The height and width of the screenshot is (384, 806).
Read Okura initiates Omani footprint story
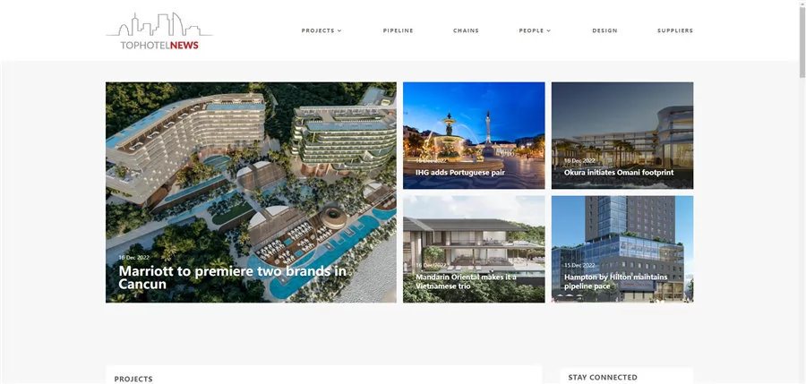click(618, 173)
